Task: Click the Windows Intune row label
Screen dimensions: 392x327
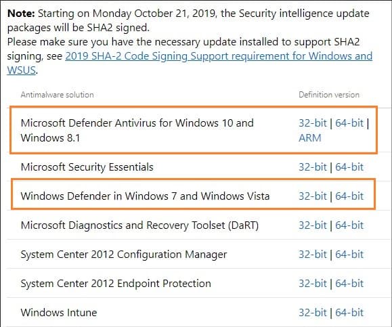Action: click(59, 313)
